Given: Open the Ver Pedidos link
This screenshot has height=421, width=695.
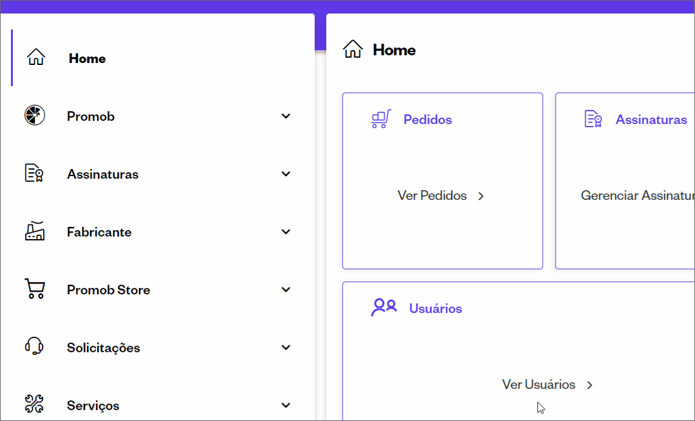Looking at the screenshot, I should pos(441,195).
